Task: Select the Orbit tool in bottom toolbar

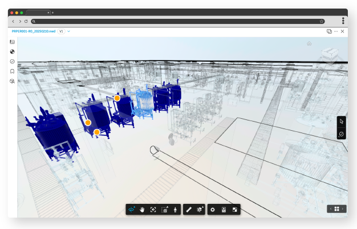Action: click(132, 210)
